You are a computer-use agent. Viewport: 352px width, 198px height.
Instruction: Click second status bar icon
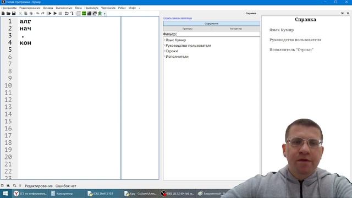pyautogui.click(x=8, y=186)
